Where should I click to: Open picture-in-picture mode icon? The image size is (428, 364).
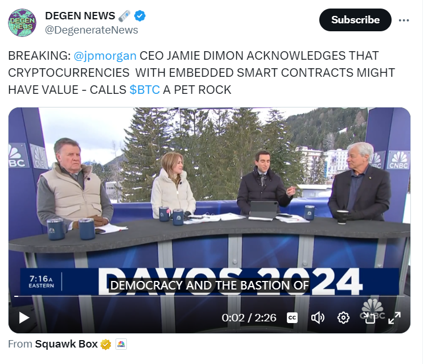(x=369, y=318)
